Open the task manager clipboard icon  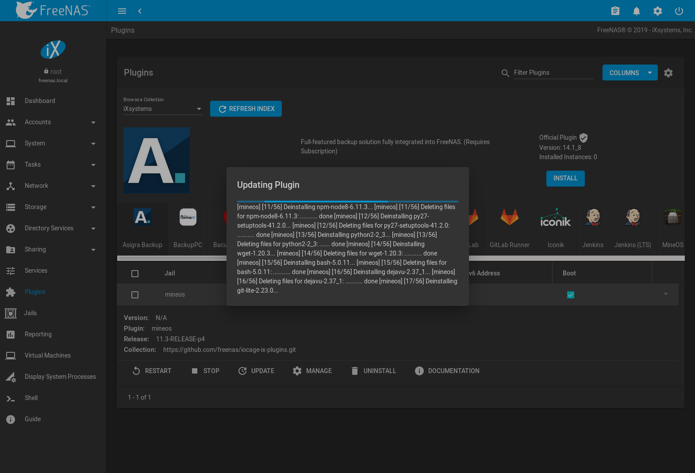615,11
